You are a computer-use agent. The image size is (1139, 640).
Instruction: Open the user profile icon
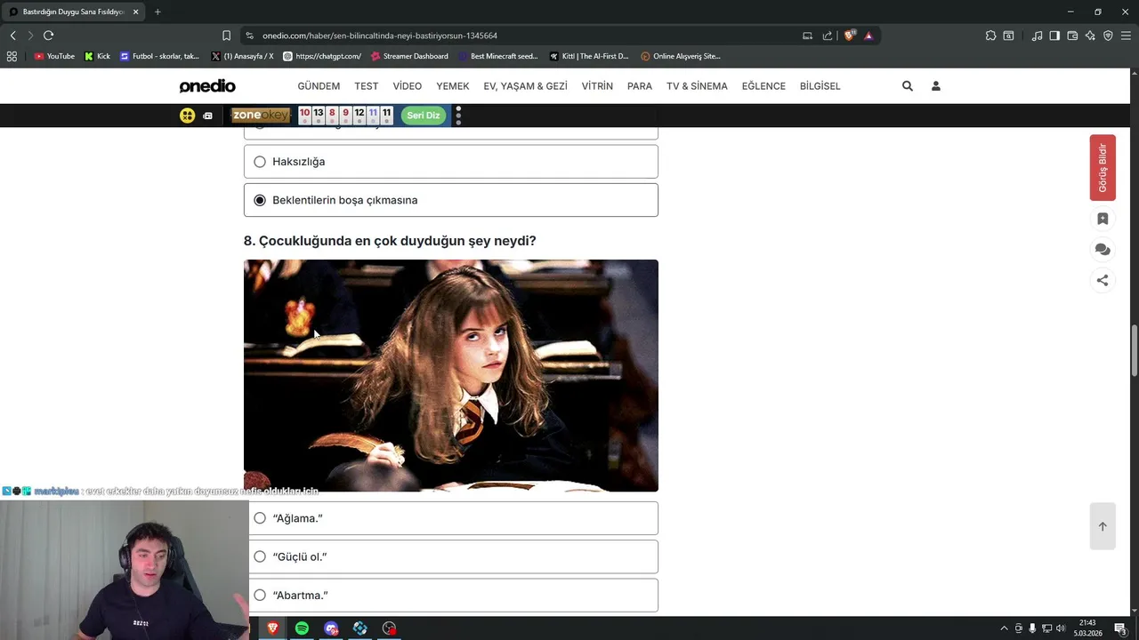click(936, 86)
